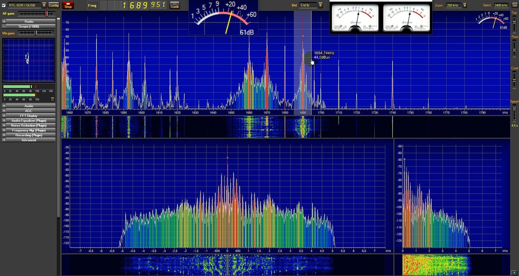Click the Freq label button

92,5
